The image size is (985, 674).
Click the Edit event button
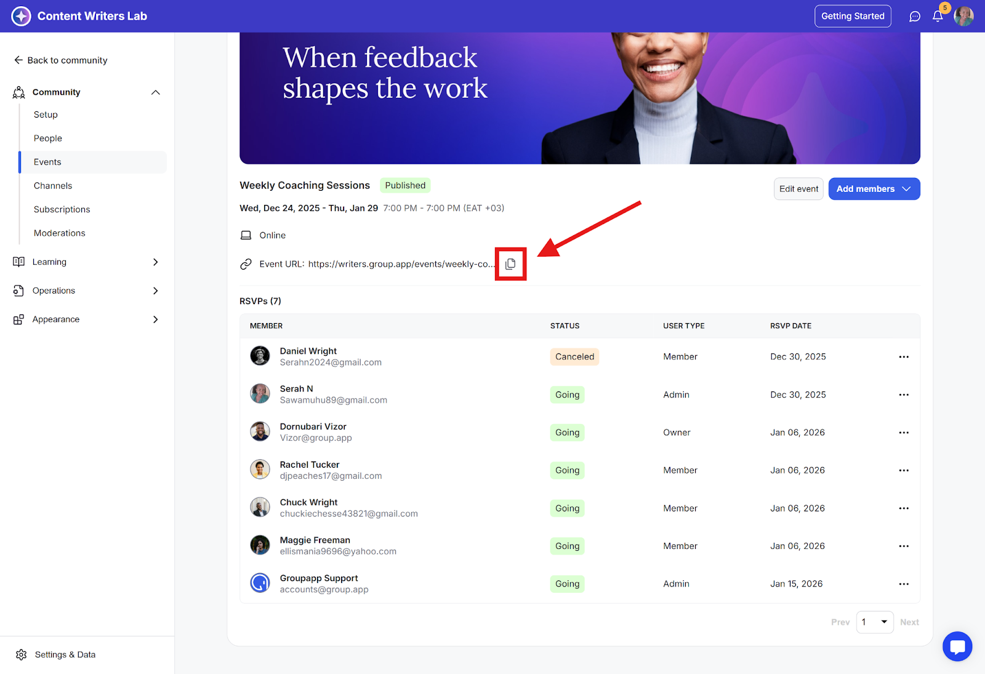tap(798, 189)
